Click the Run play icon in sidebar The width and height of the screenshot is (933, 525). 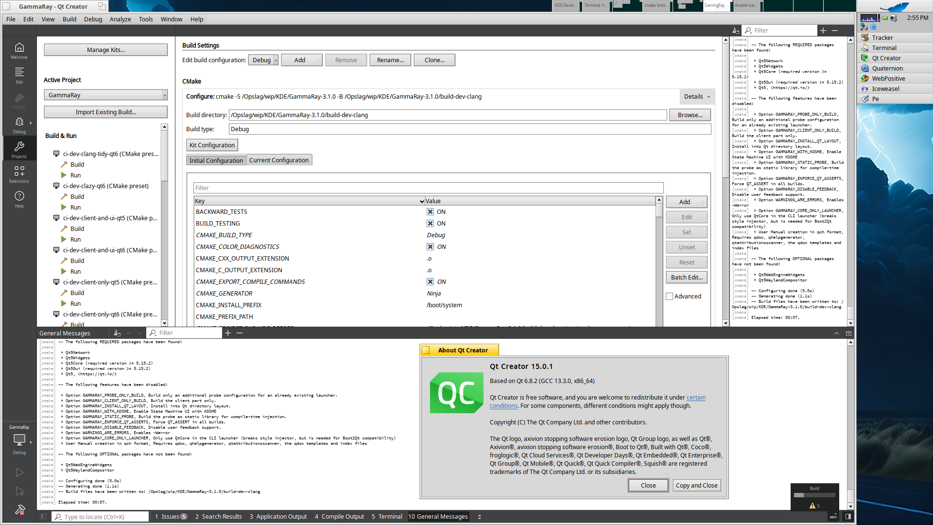(19, 472)
